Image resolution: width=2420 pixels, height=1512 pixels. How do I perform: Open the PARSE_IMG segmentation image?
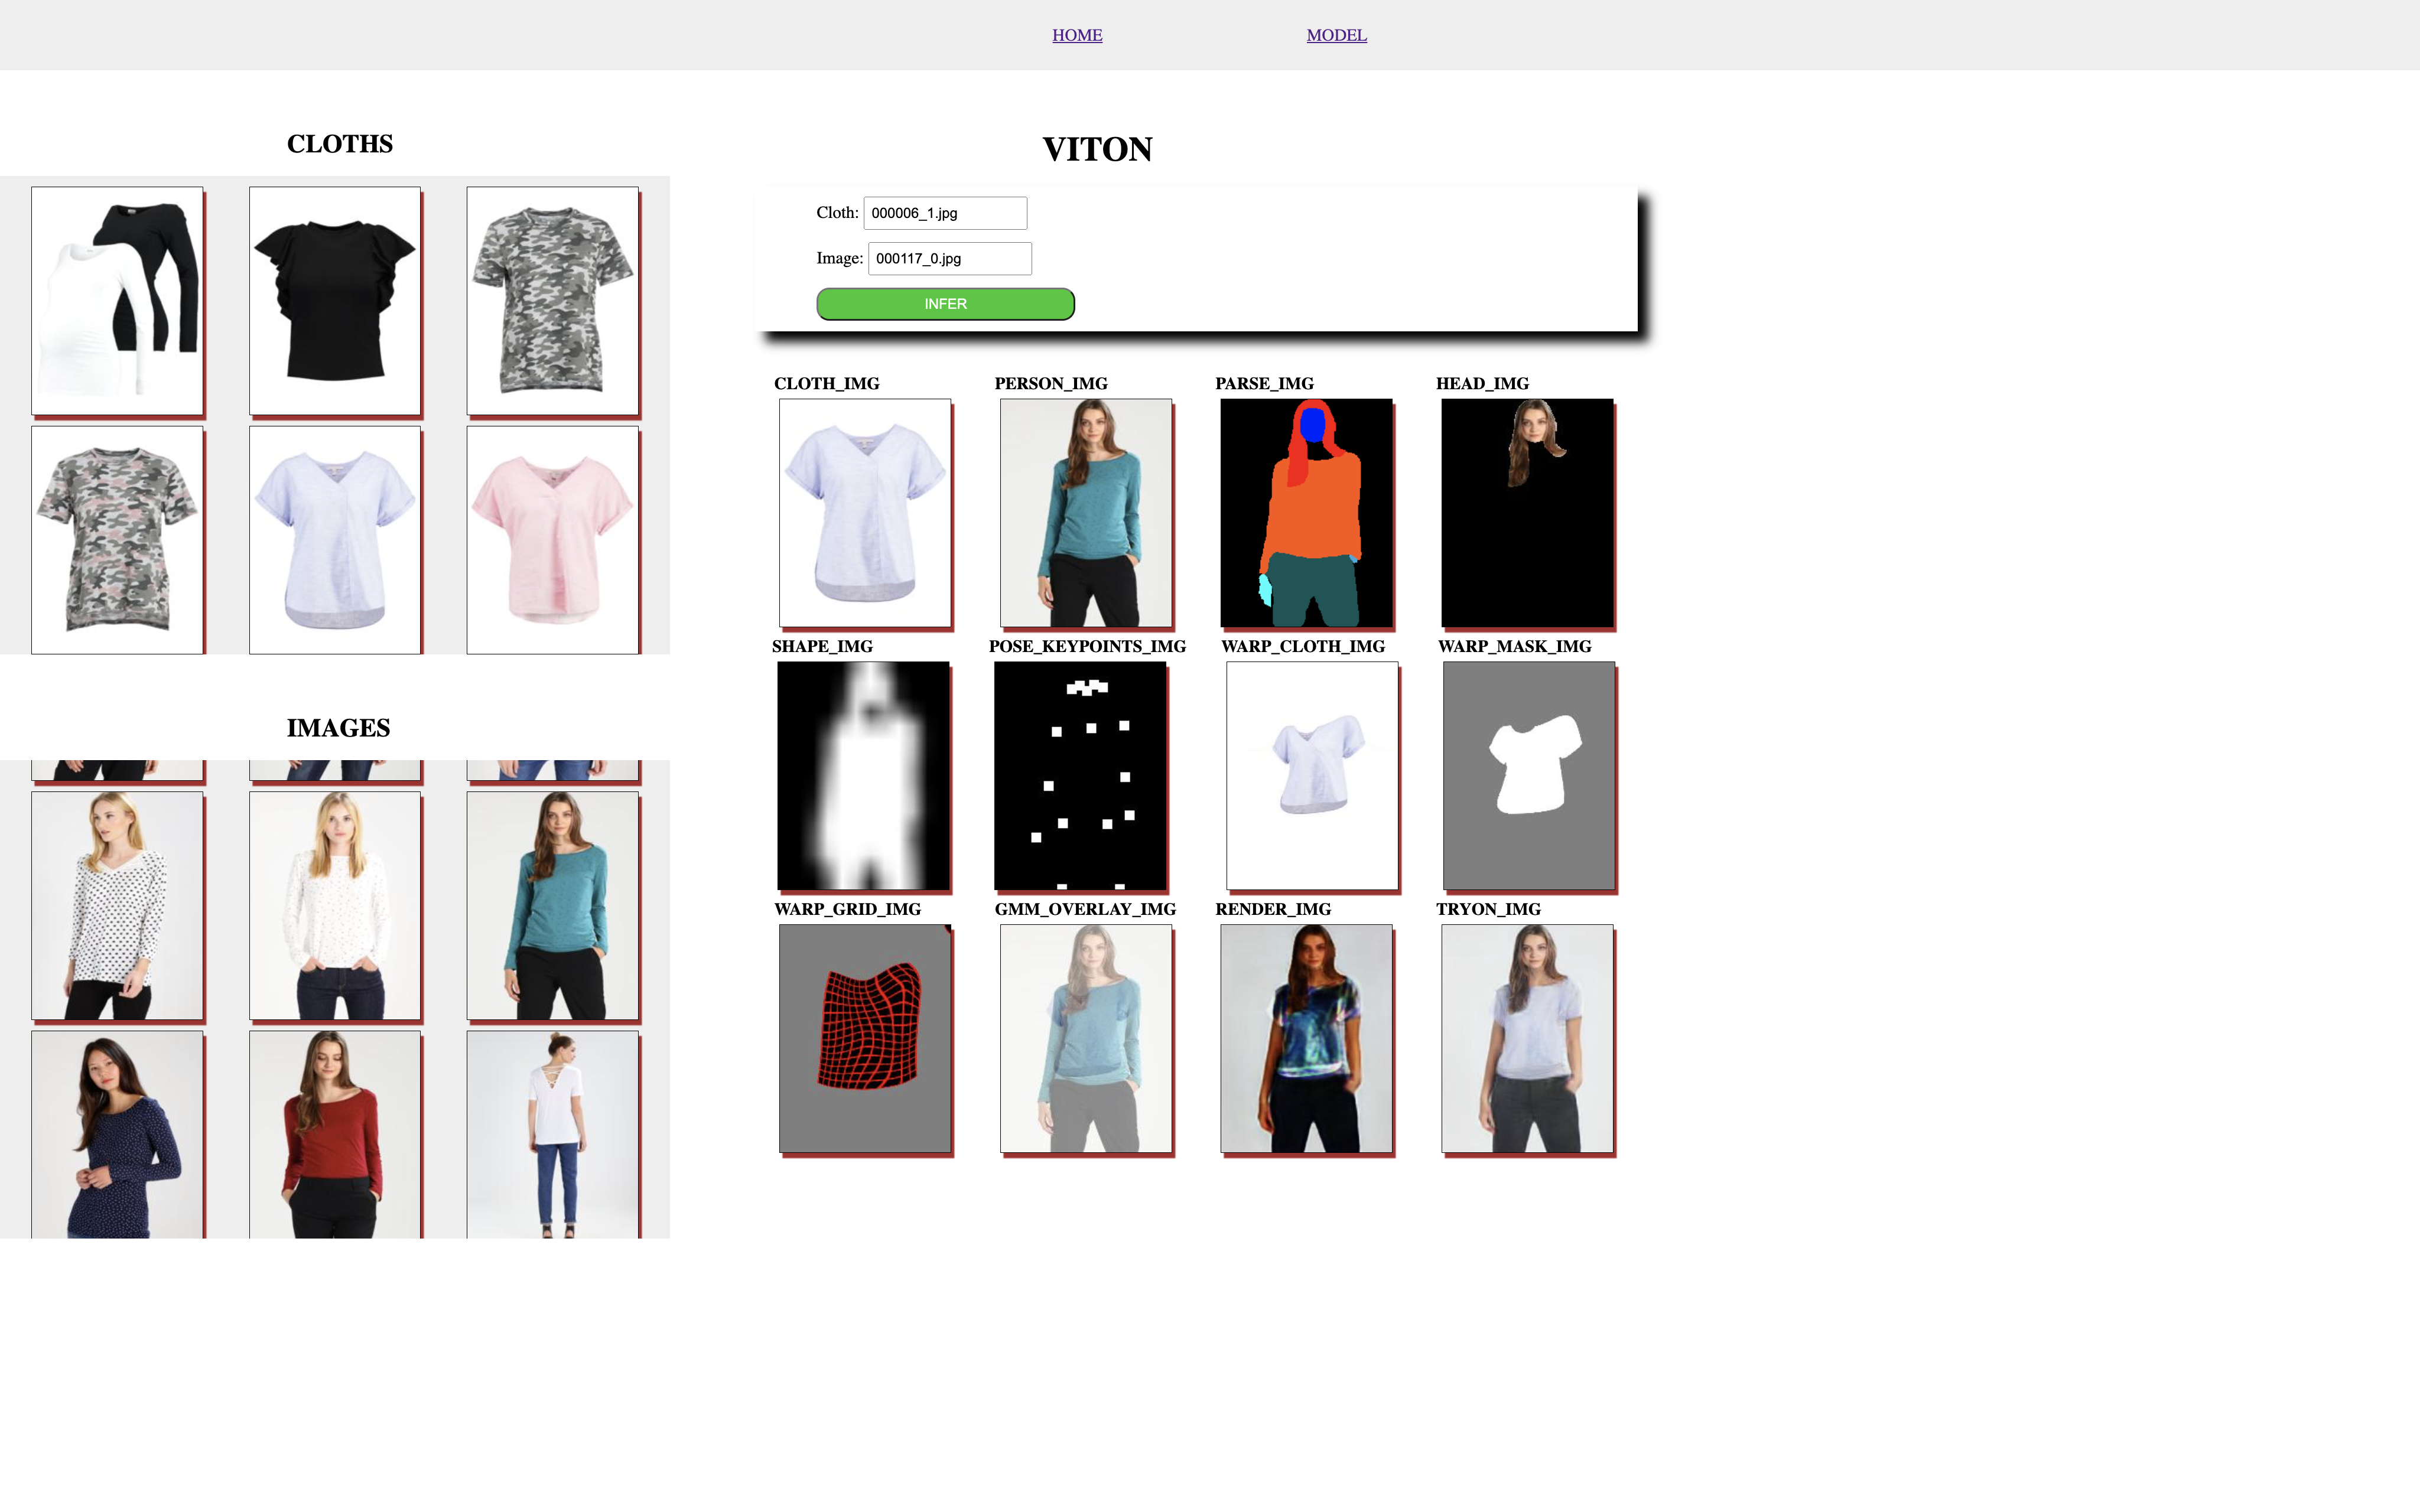tap(1306, 513)
